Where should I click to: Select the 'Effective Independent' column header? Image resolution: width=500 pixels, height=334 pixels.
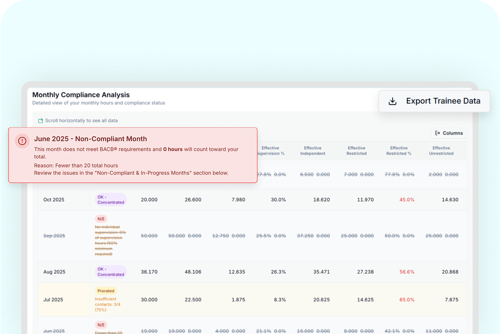(313, 151)
